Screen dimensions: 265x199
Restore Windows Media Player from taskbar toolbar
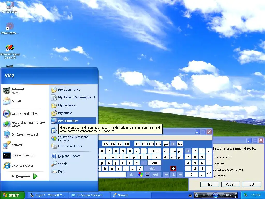click(236, 197)
